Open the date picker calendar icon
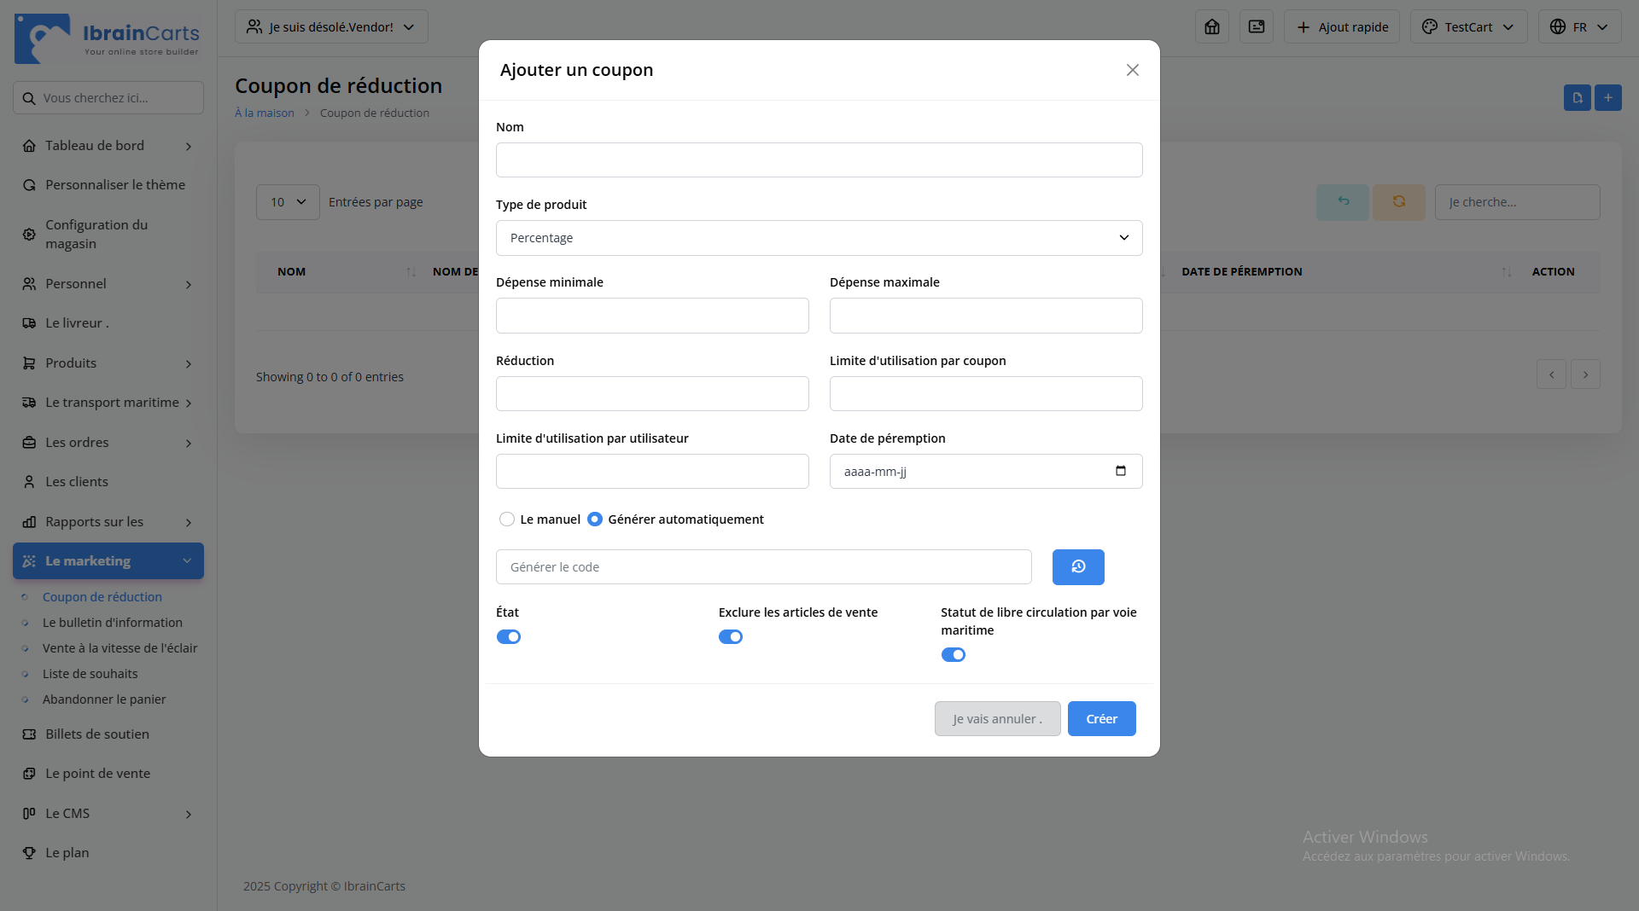 pos(1120,471)
